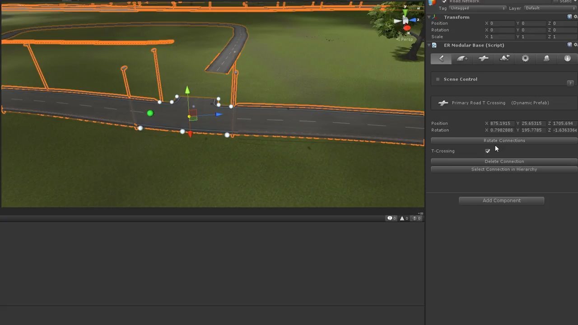Viewport: 578px width, 325px height.
Task: Click the back arrow tab in ER Modular Base
Action: tap(441, 59)
